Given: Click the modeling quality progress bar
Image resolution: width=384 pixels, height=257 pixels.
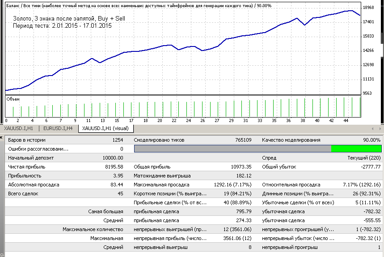Looking at the screenshot, I should tap(258, 149).
